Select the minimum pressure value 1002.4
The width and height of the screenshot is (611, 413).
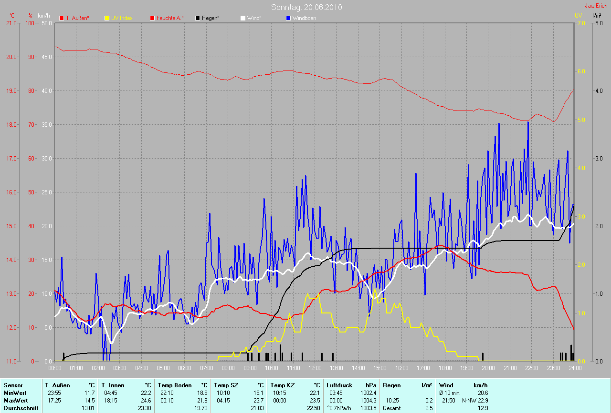[368, 393]
